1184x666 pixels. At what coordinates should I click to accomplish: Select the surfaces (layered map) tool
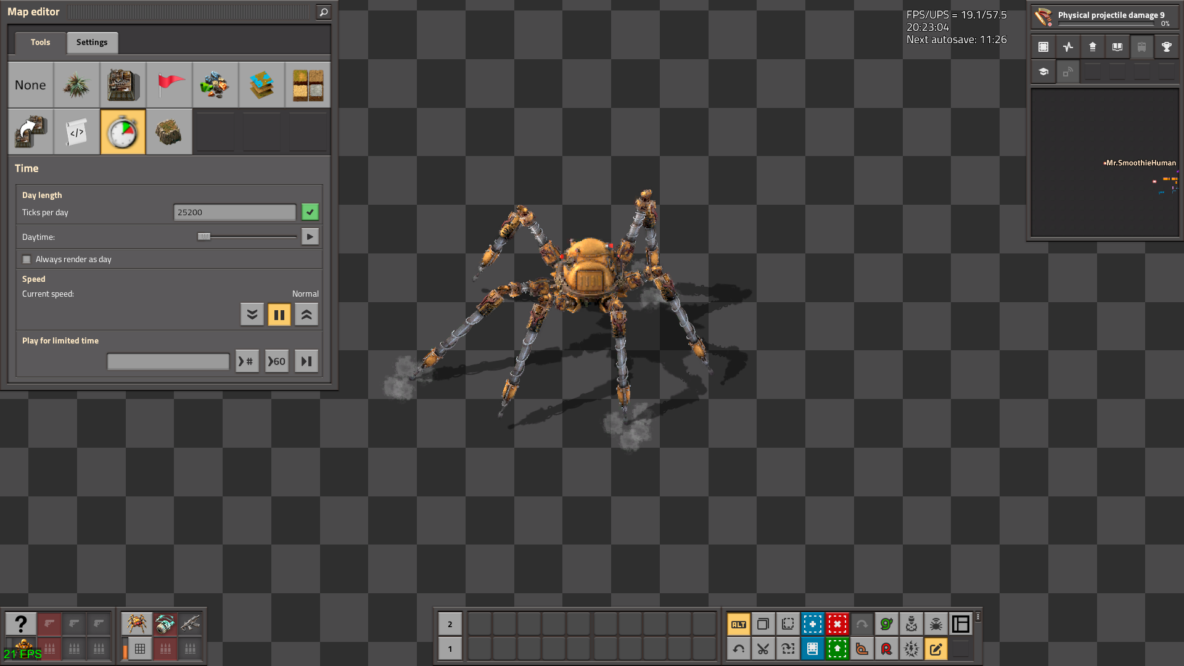point(261,85)
